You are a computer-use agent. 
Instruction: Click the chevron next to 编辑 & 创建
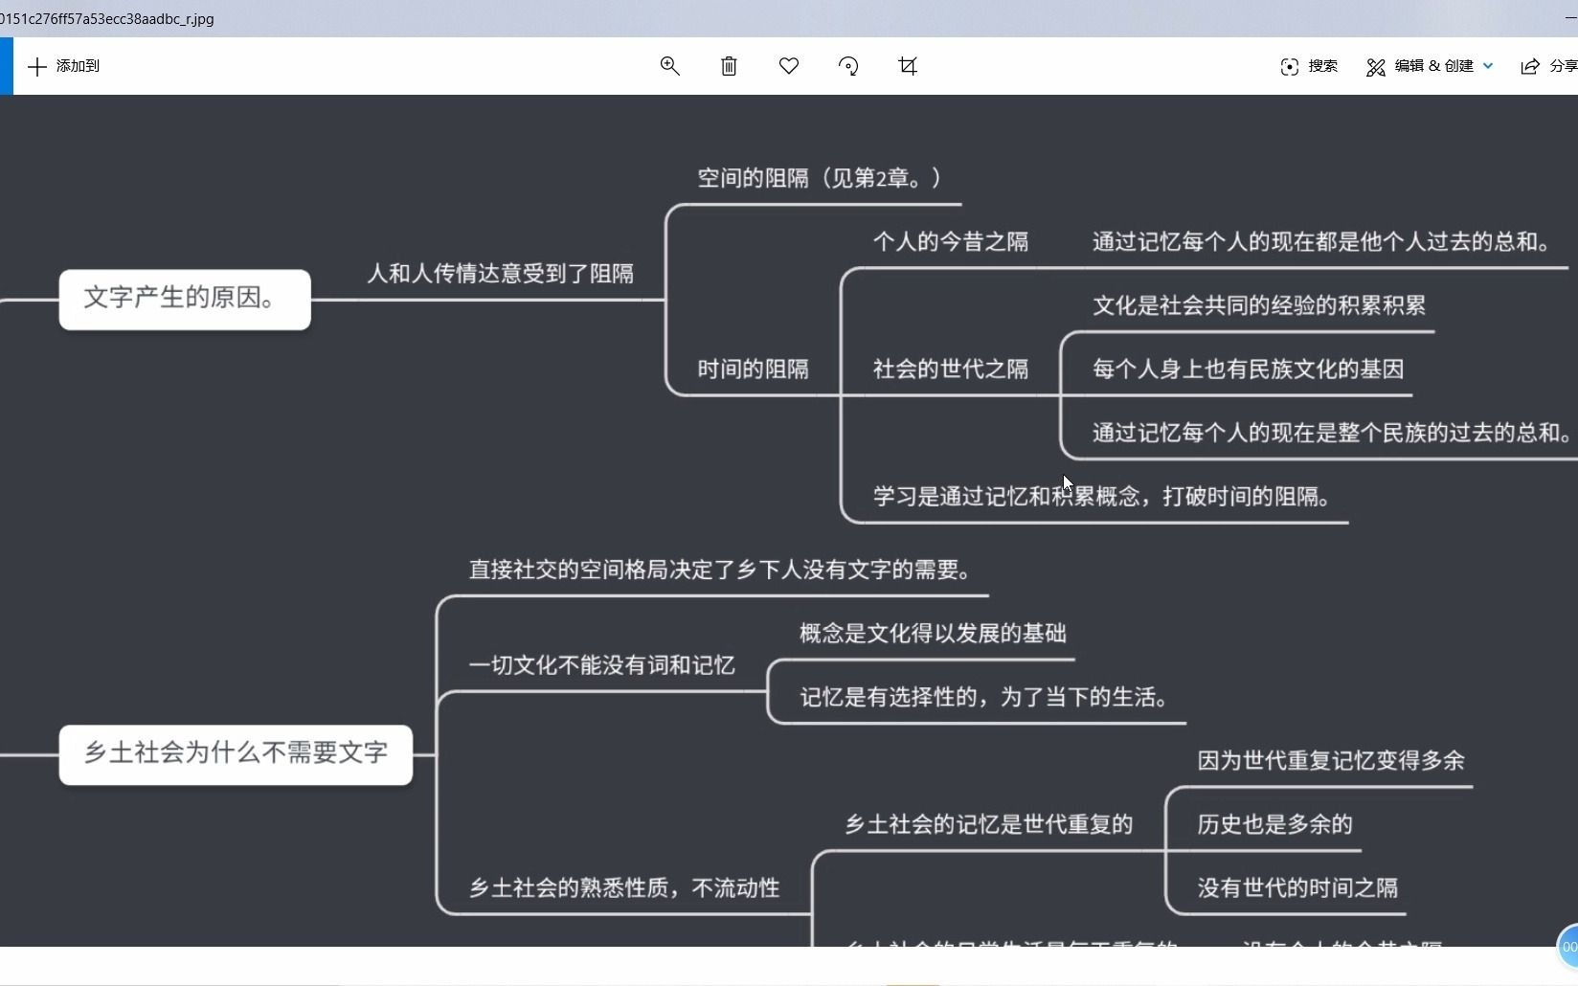(1488, 66)
